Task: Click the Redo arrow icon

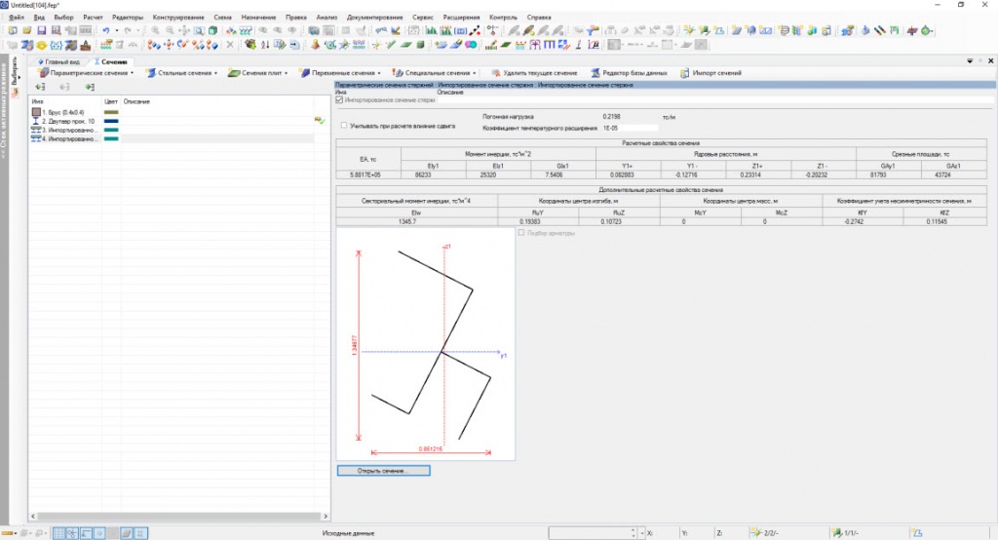Action: click(x=128, y=30)
